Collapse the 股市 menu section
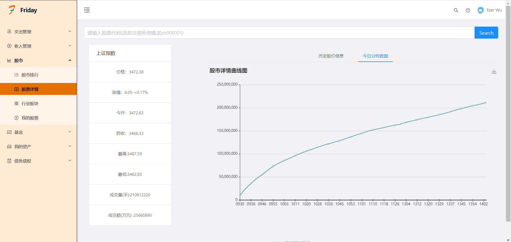511x242 pixels. (38, 60)
